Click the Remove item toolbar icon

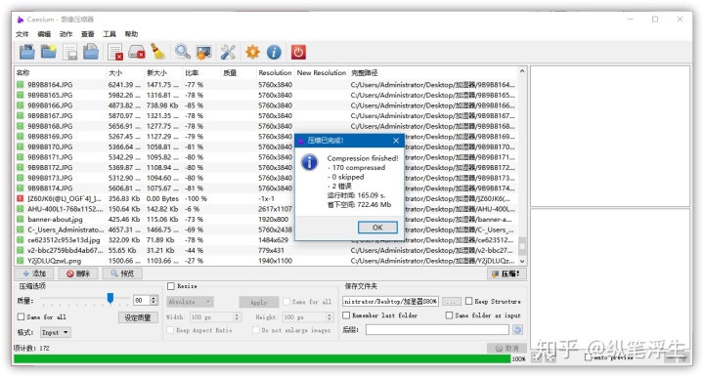115,53
